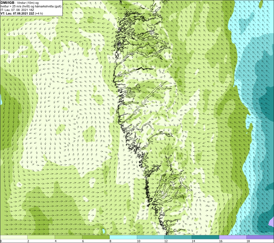274x243 pixels.
Task: Click the scale label "16"
Action: (x=221, y=241)
